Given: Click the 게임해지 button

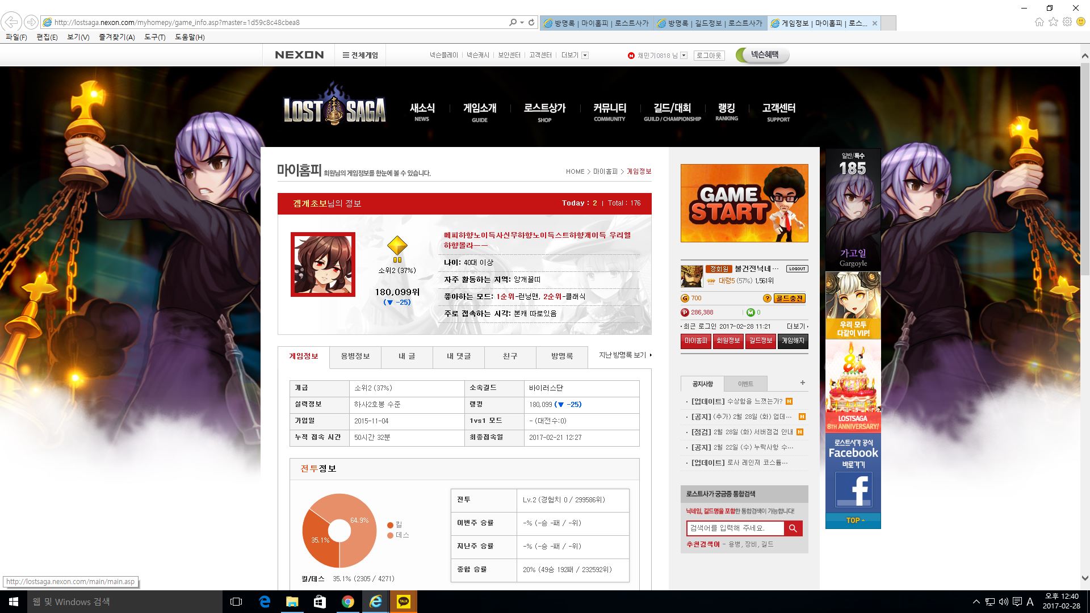Looking at the screenshot, I should (793, 341).
